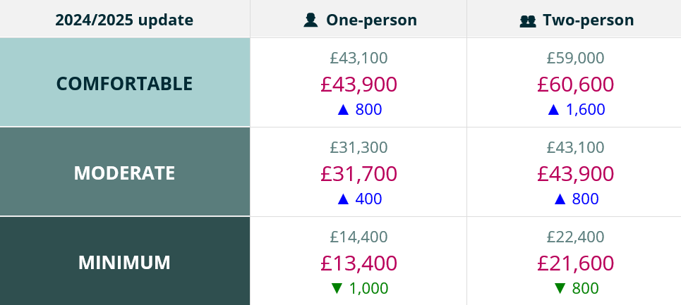The image size is (681, 305).
Task: Click the two people icon in header
Action: [527, 20]
